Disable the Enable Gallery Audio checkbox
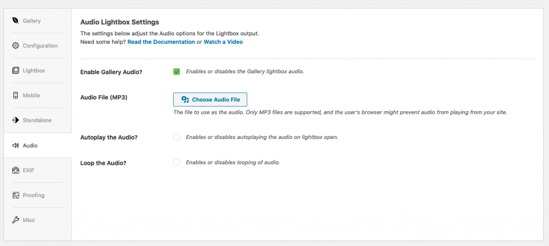 [x=176, y=72]
